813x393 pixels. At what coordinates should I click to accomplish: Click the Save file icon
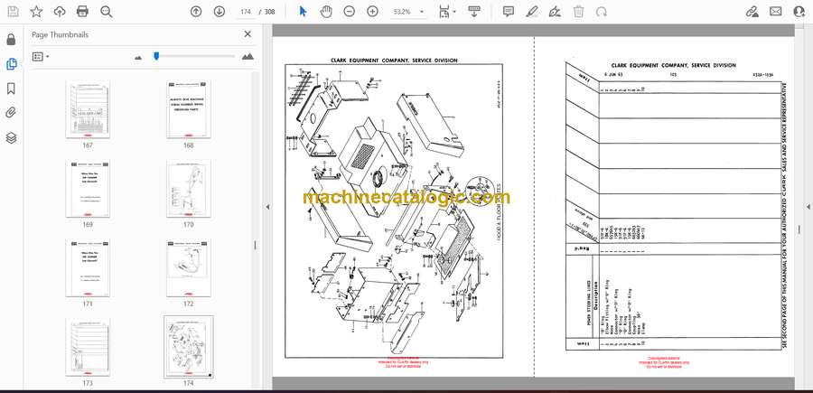coord(13,12)
